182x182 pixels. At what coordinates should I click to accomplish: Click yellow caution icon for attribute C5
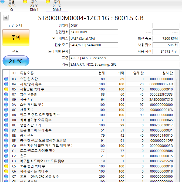[6, 166]
